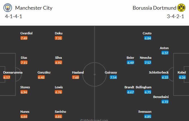Select player Dias in defense
Image resolution: width=189 pixels, height=121 pixels.
(x=24, y=58)
